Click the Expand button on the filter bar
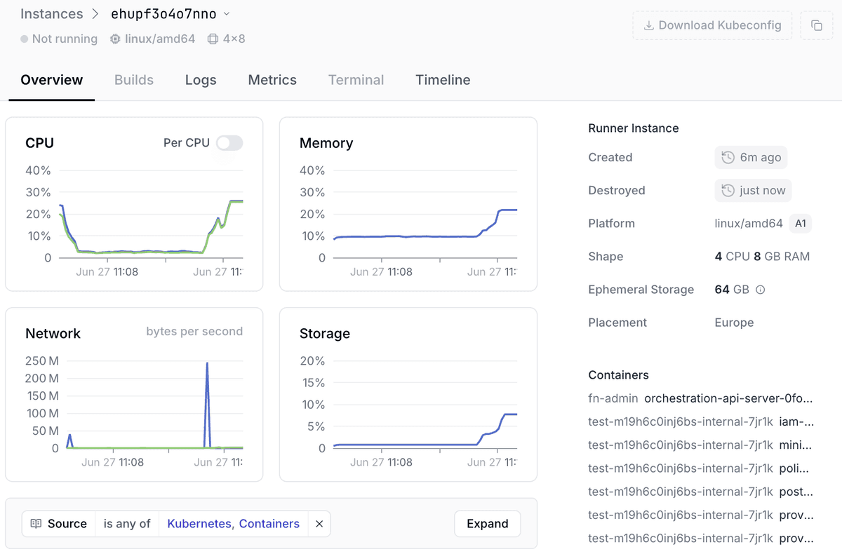The width and height of the screenshot is (842, 554). coord(487,523)
